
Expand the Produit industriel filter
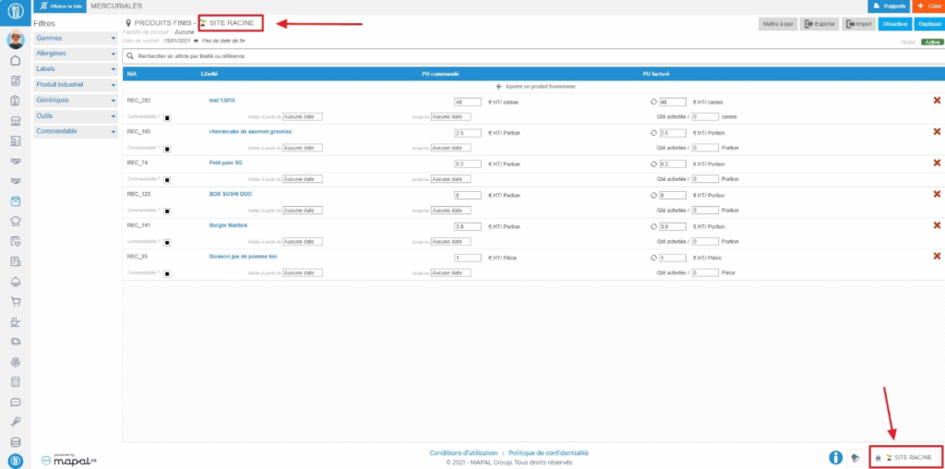point(113,84)
